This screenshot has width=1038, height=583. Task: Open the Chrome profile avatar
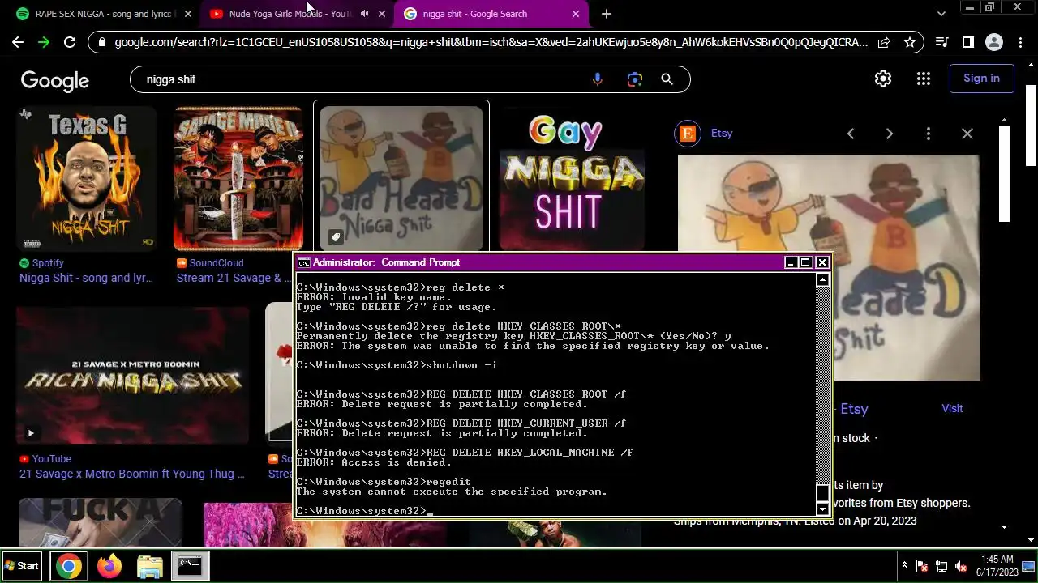click(x=993, y=42)
